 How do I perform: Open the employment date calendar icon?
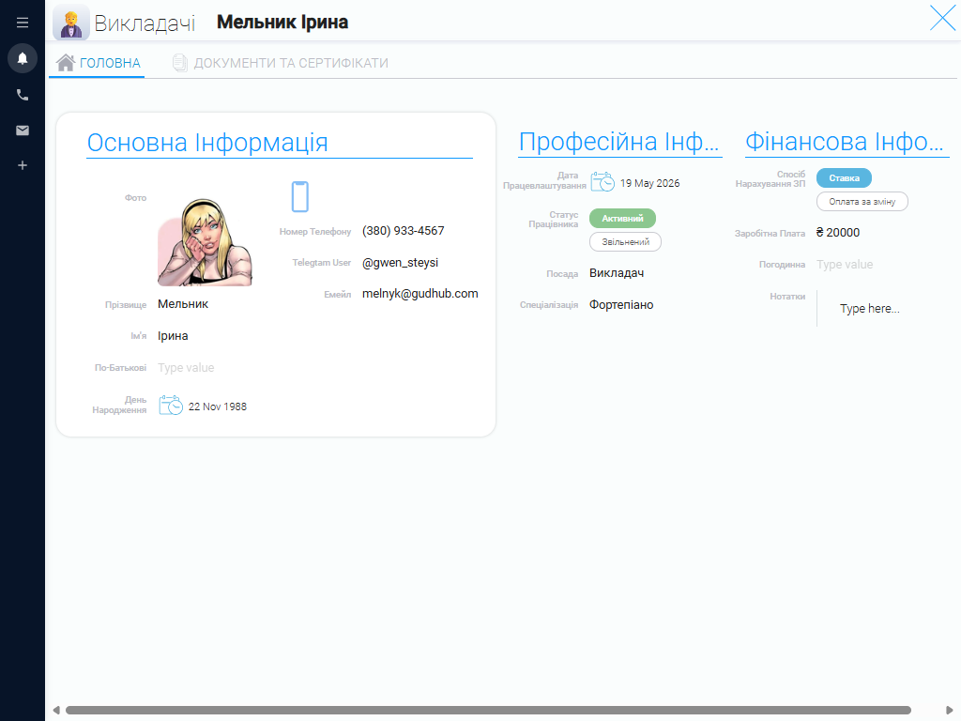pos(603,182)
